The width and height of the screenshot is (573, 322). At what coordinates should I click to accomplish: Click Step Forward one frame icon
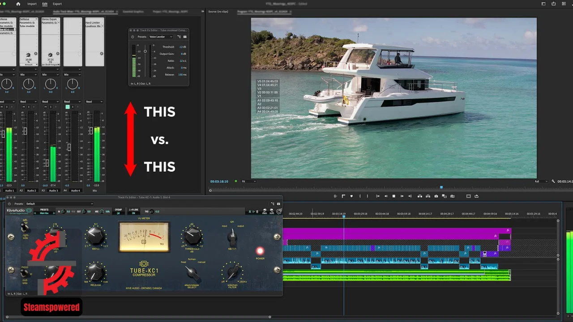pos(402,196)
